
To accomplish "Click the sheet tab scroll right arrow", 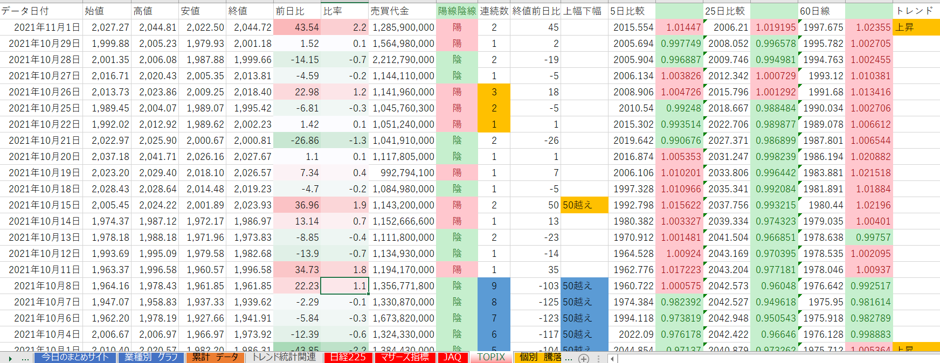I will click(x=10, y=358).
